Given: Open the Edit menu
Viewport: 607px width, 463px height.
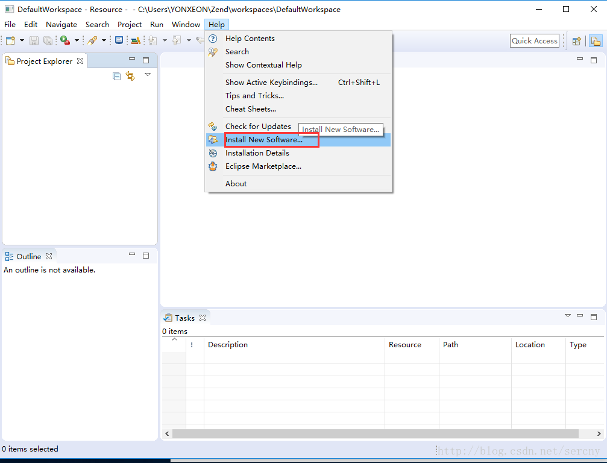Looking at the screenshot, I should click(x=31, y=24).
